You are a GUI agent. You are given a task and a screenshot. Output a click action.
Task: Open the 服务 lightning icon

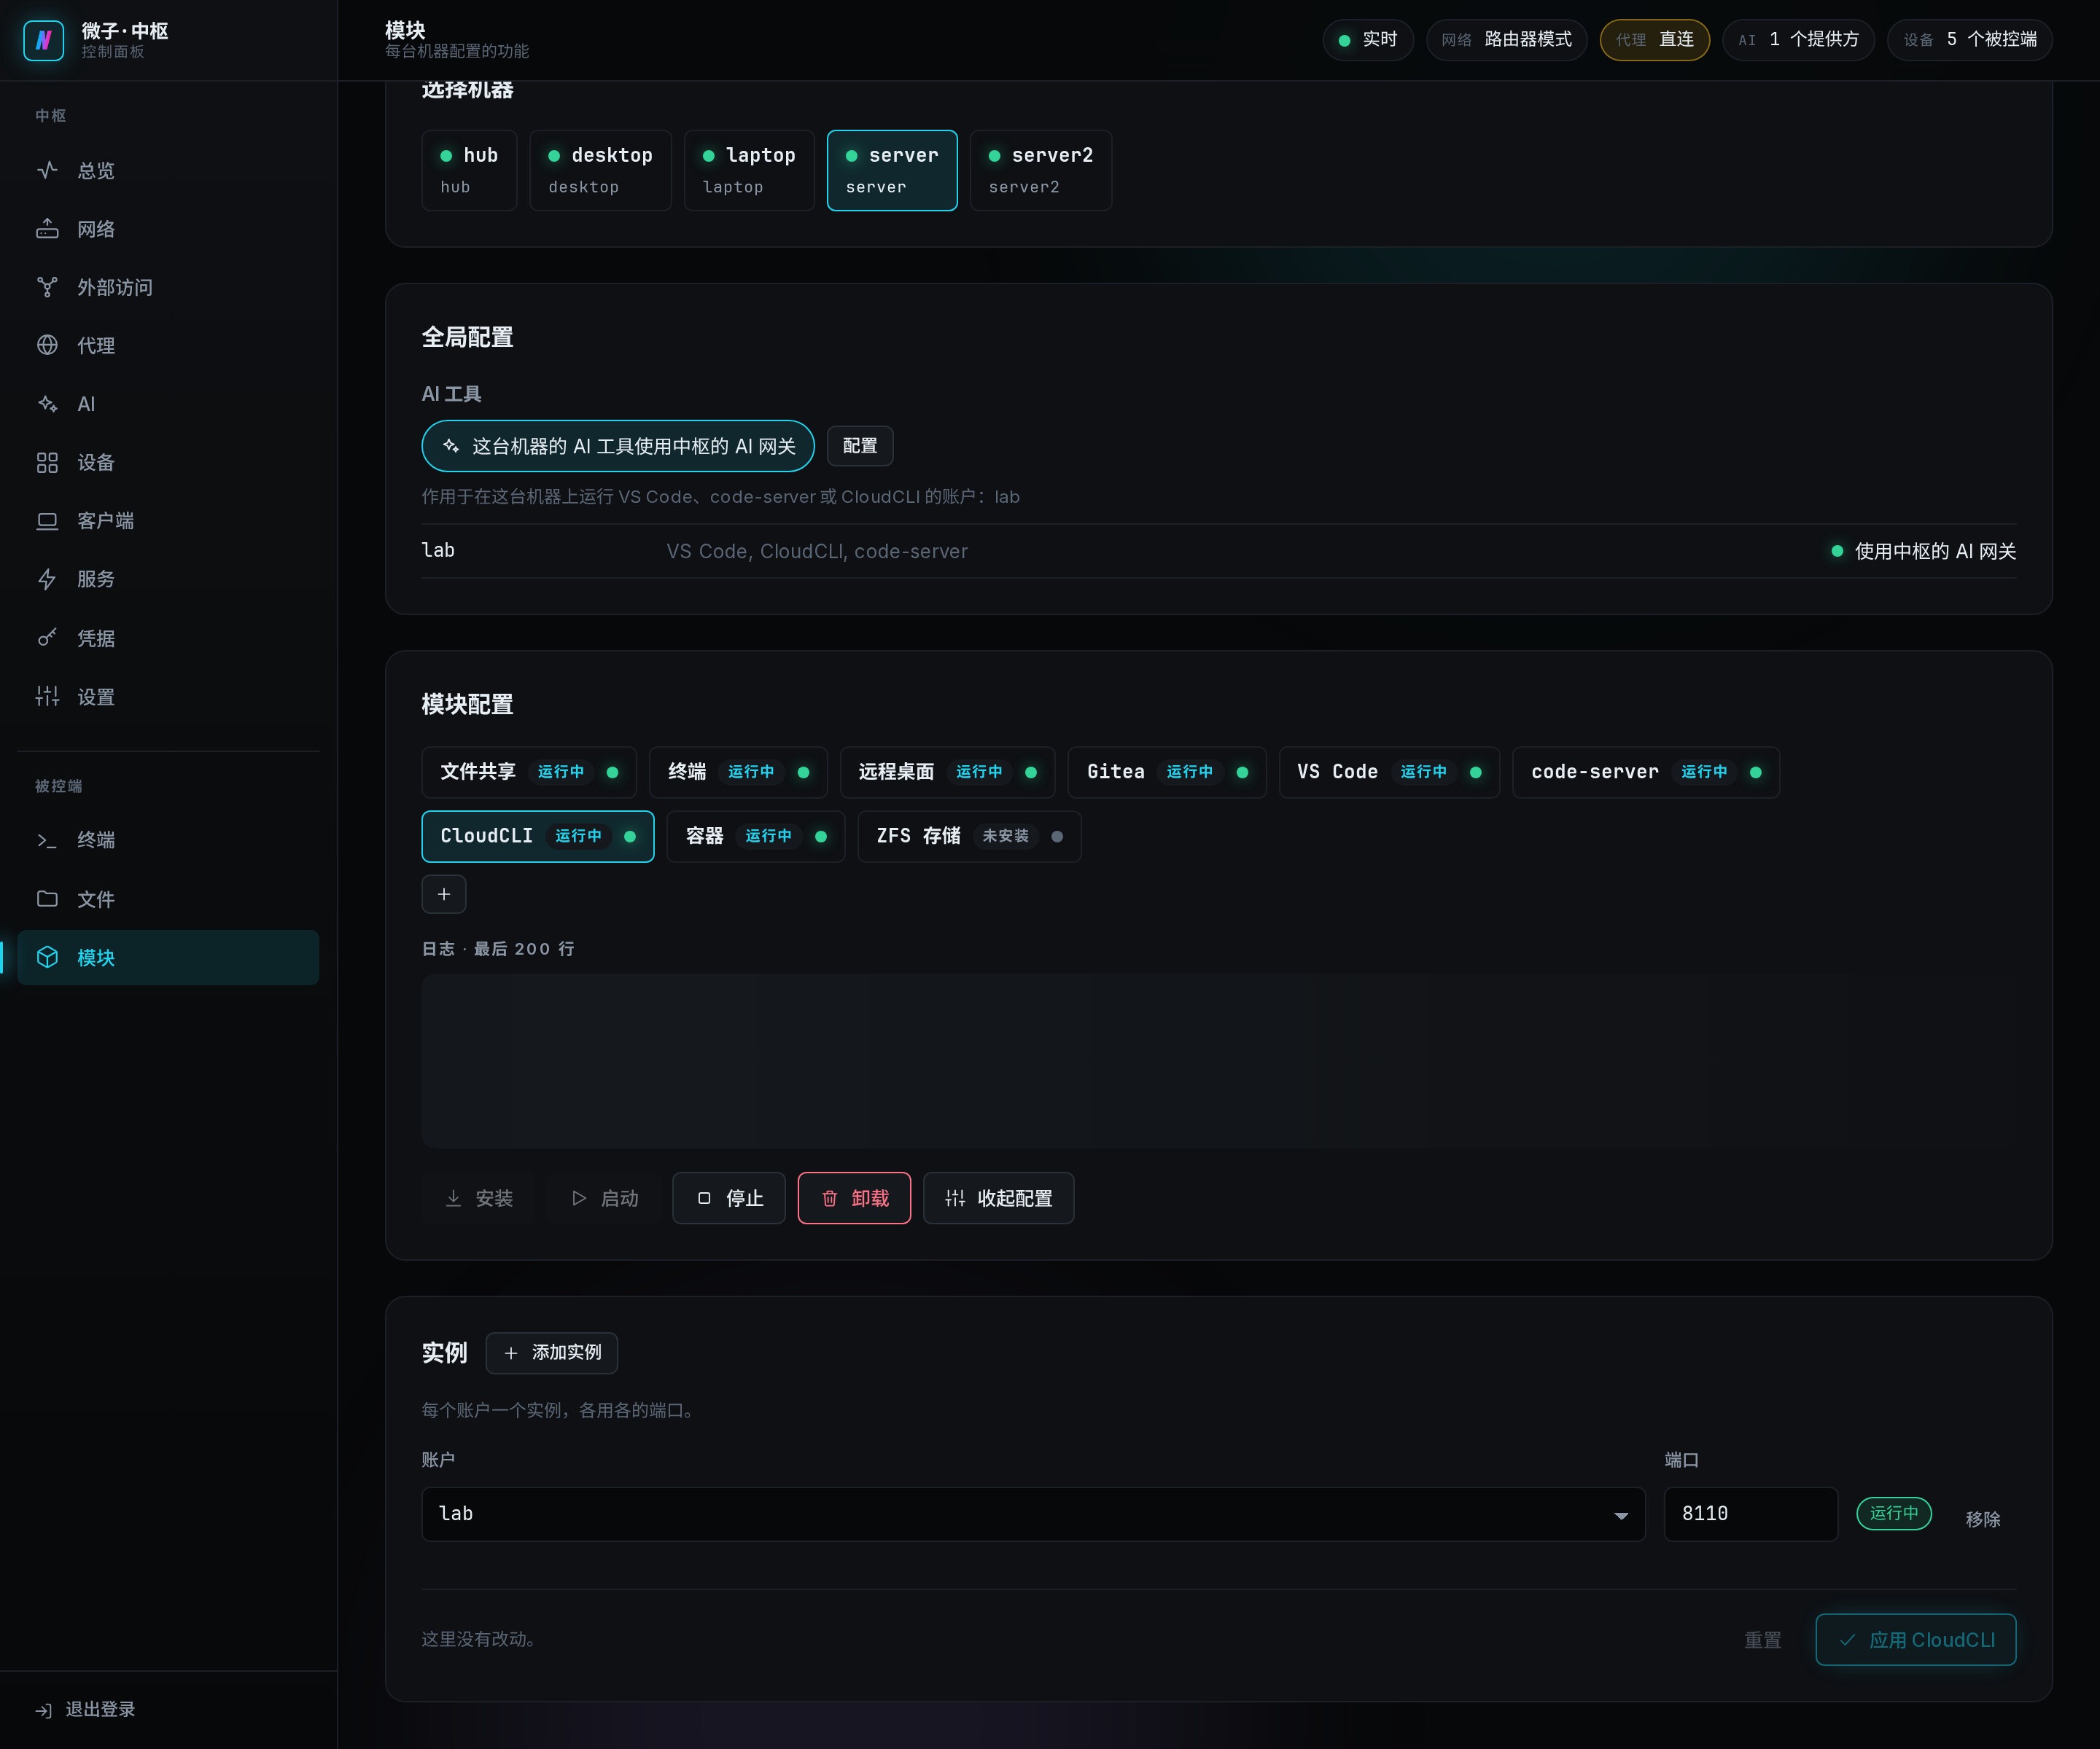(47, 579)
